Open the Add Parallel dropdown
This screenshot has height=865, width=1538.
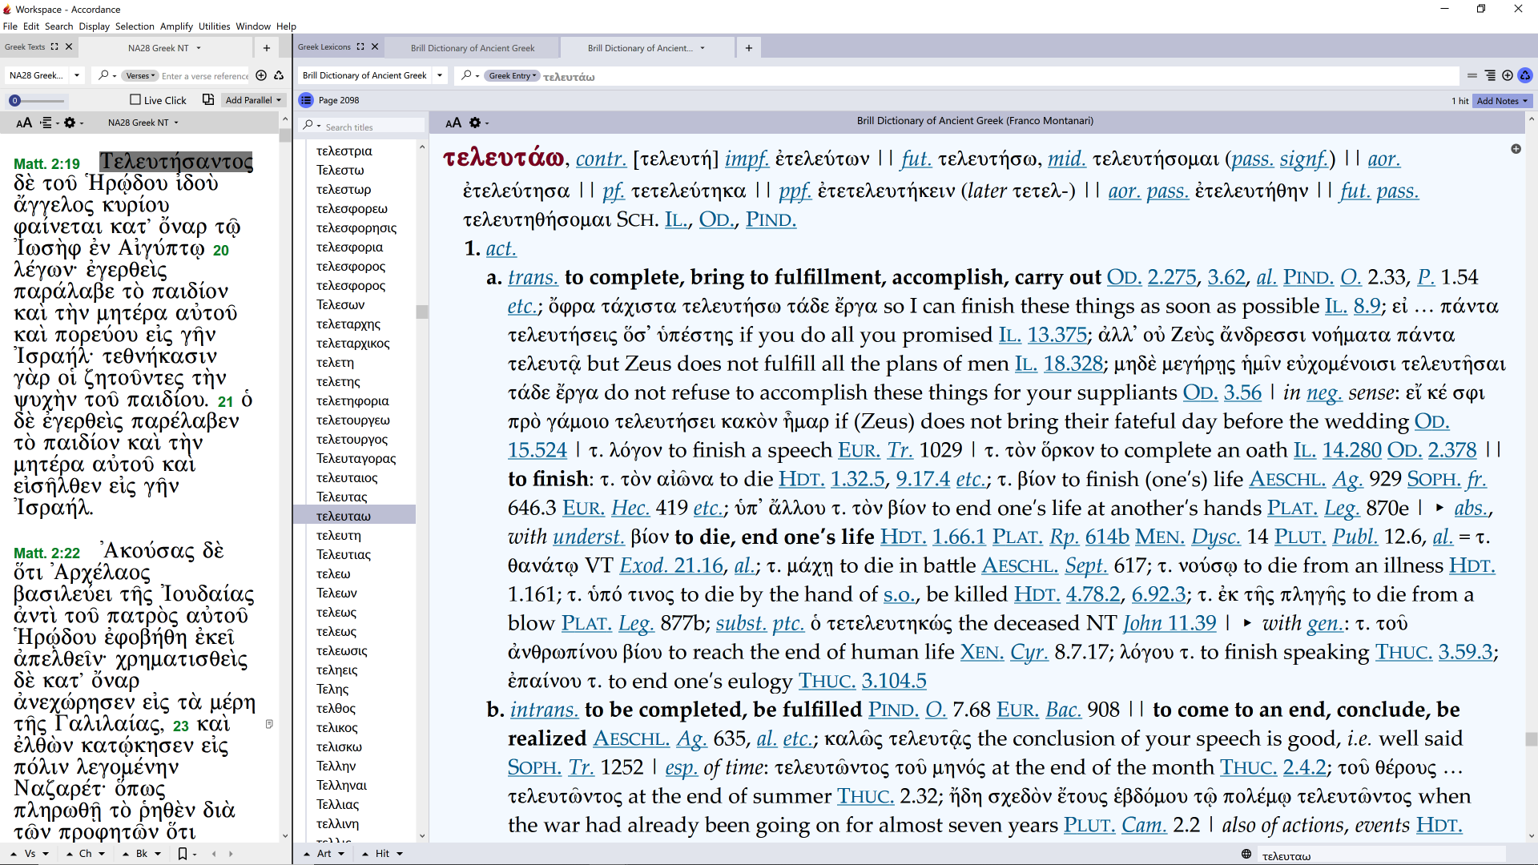tap(253, 100)
